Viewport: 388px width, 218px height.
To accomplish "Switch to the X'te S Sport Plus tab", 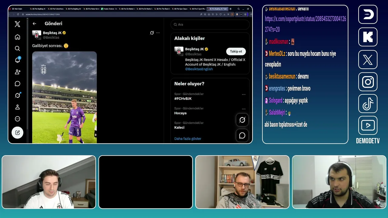I will point(197,9).
